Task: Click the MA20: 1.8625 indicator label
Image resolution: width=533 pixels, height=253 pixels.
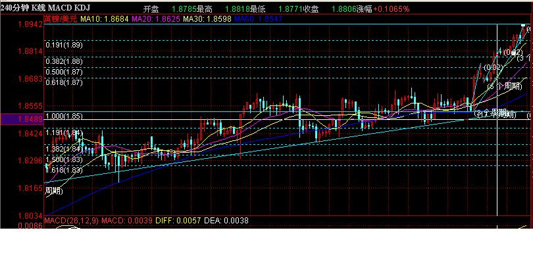Action: point(156,19)
